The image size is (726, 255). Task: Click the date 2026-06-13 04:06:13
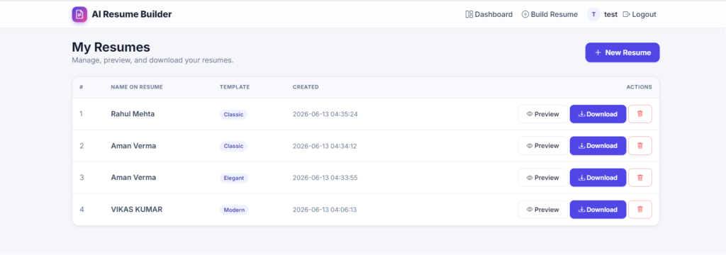[325, 210]
